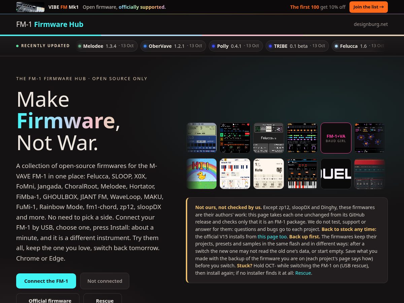This screenshot has height=303, width=404.
Task: Open the colorful step-grid firmware thumbnail
Action: coord(302,138)
